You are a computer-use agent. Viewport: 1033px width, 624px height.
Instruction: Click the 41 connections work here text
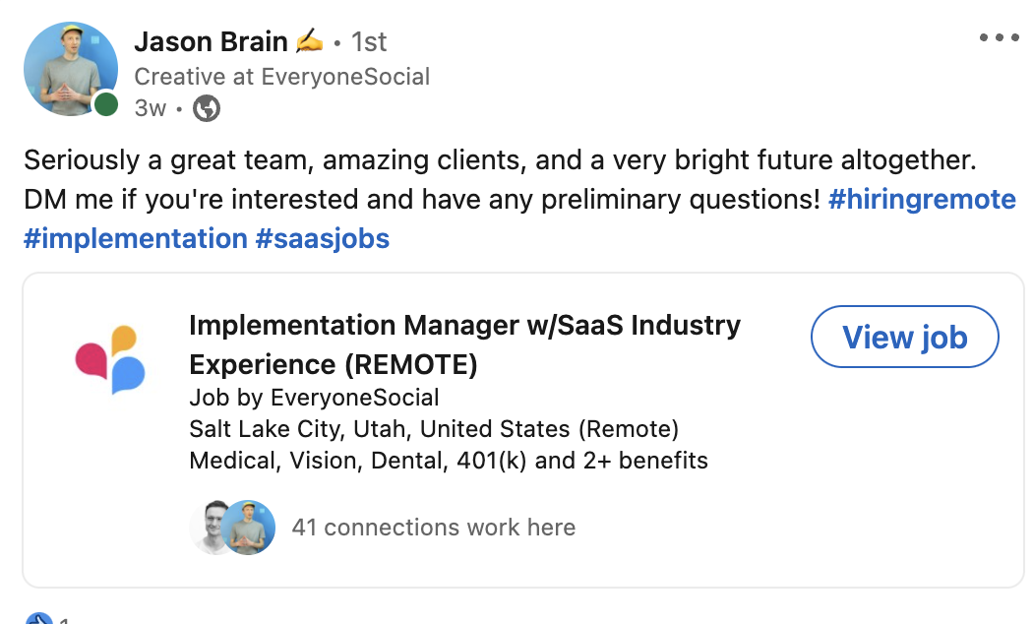click(x=436, y=528)
